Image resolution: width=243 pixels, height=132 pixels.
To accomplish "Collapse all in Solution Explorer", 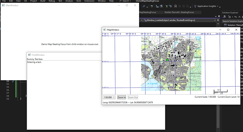I will [239, 17].
